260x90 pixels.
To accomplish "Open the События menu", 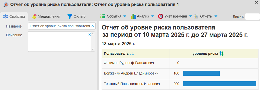I will [x=113, y=16].
